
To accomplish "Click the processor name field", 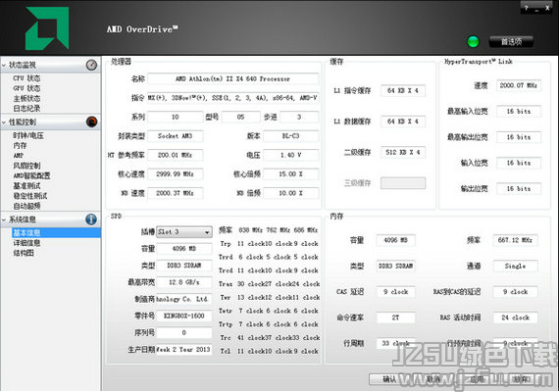I will pos(232,78).
